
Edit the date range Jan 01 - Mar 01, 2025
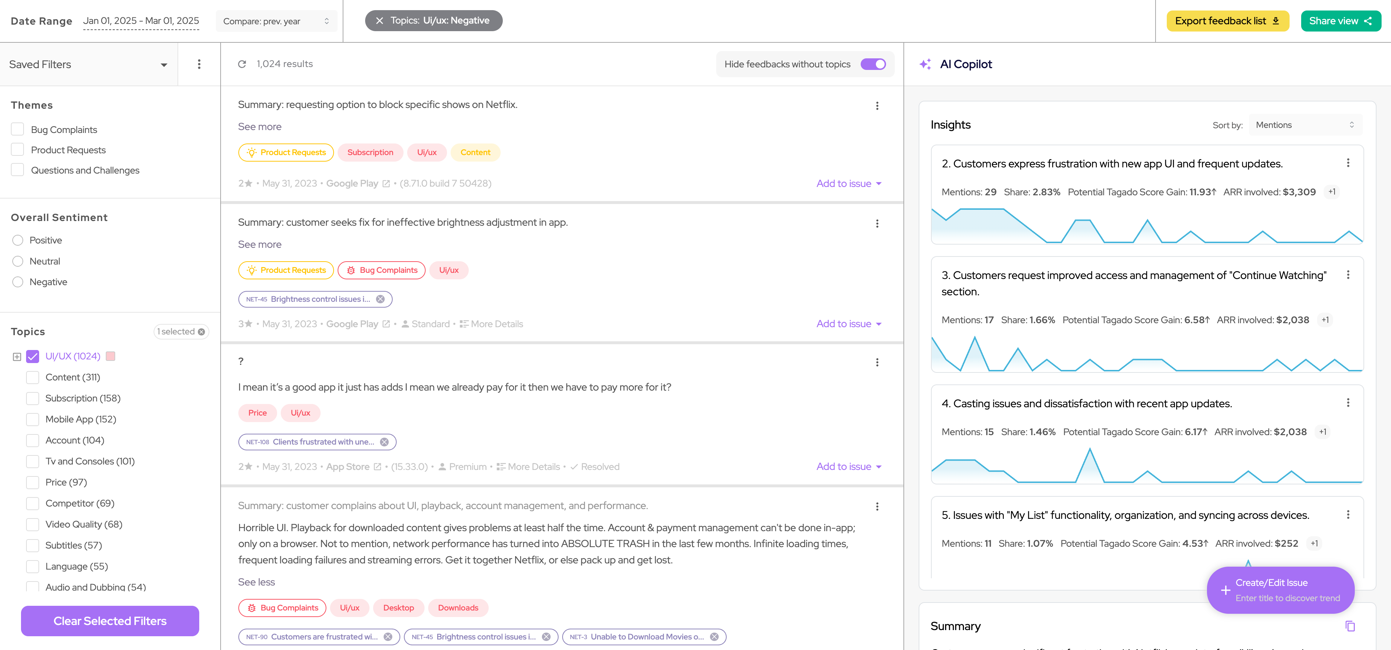point(141,21)
